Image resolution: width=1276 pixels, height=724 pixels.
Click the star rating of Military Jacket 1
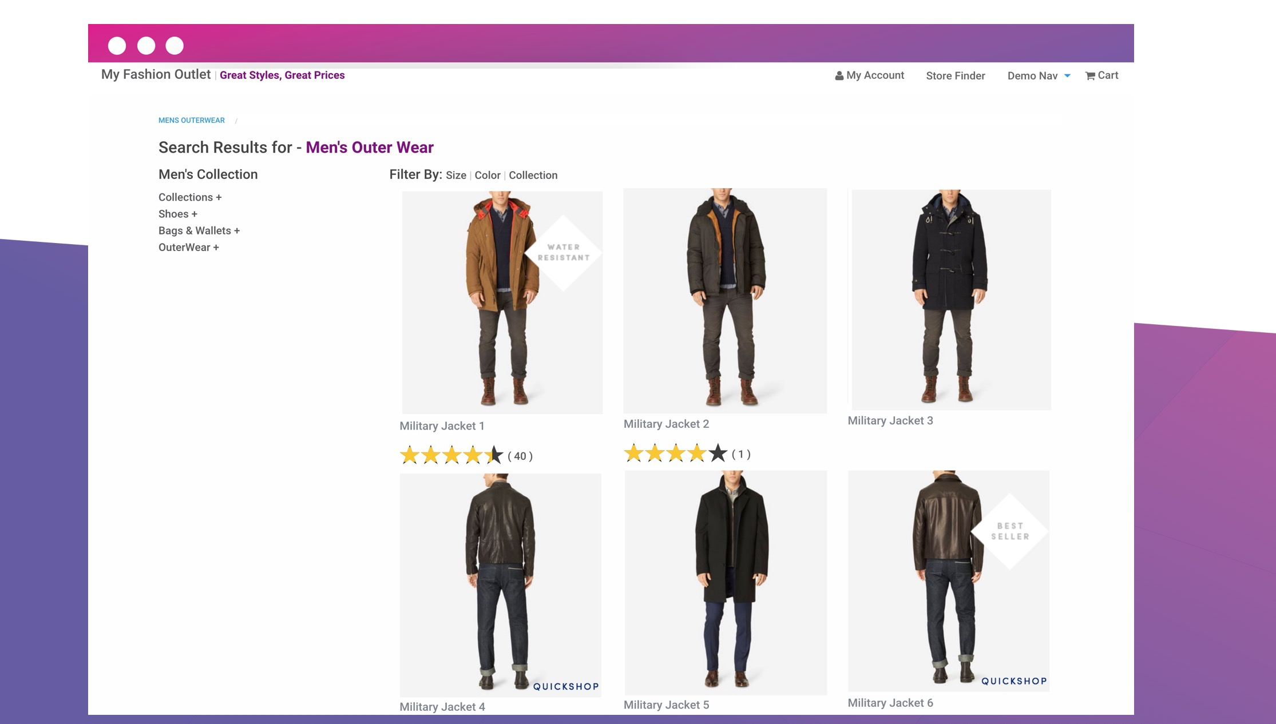coord(451,455)
